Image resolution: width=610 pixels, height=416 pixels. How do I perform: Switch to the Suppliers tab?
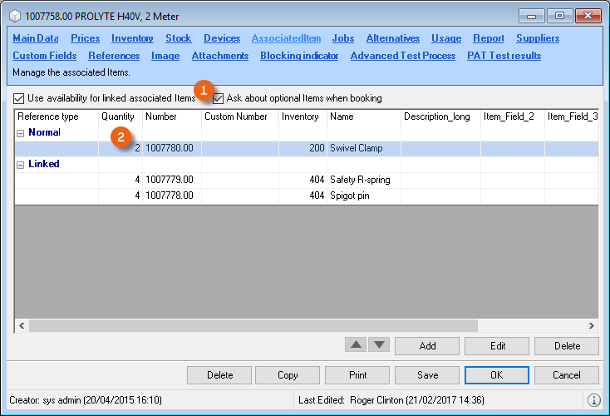[537, 38]
